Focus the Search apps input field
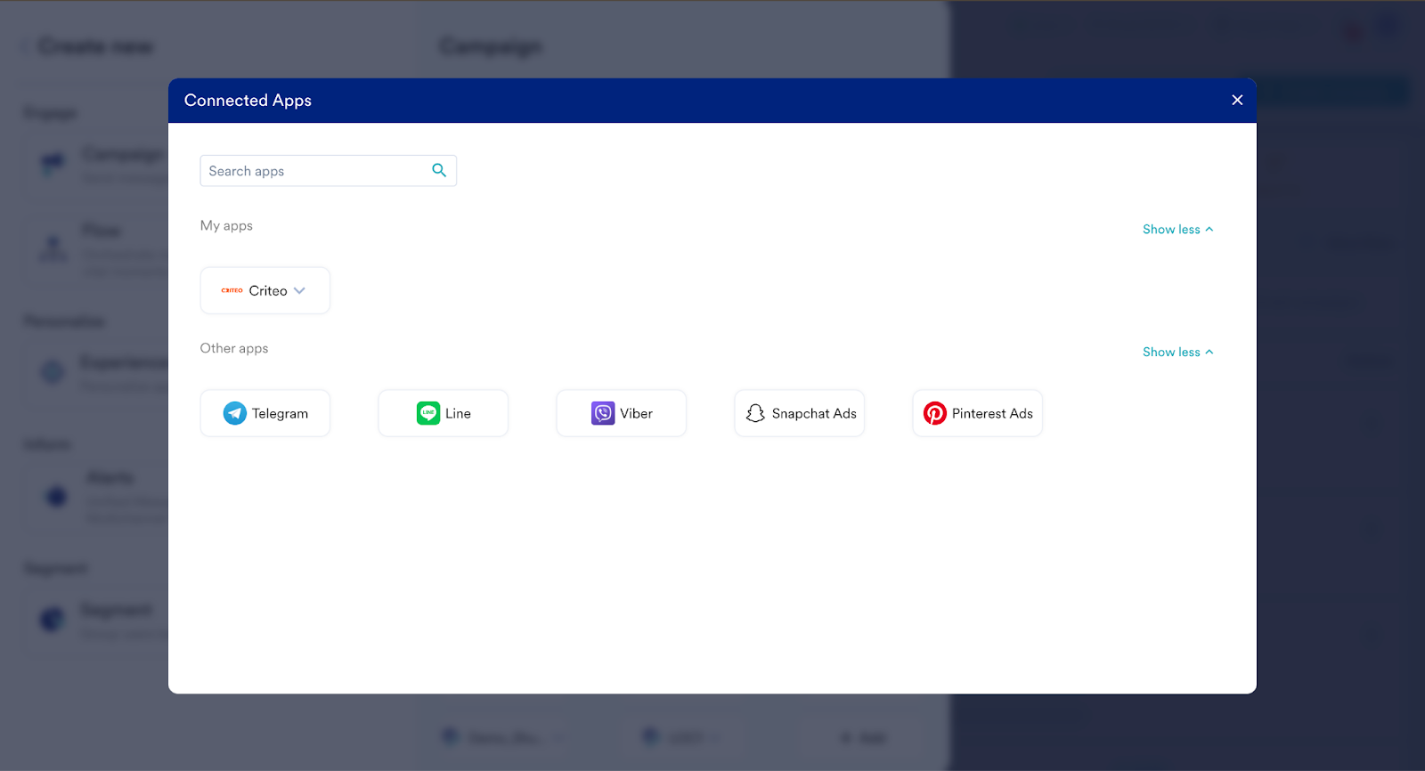This screenshot has height=771, width=1425. click(x=316, y=171)
